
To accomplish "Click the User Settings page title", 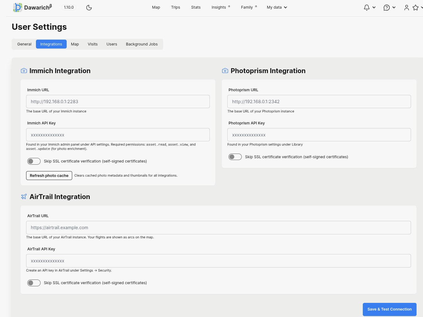I will tap(39, 27).
